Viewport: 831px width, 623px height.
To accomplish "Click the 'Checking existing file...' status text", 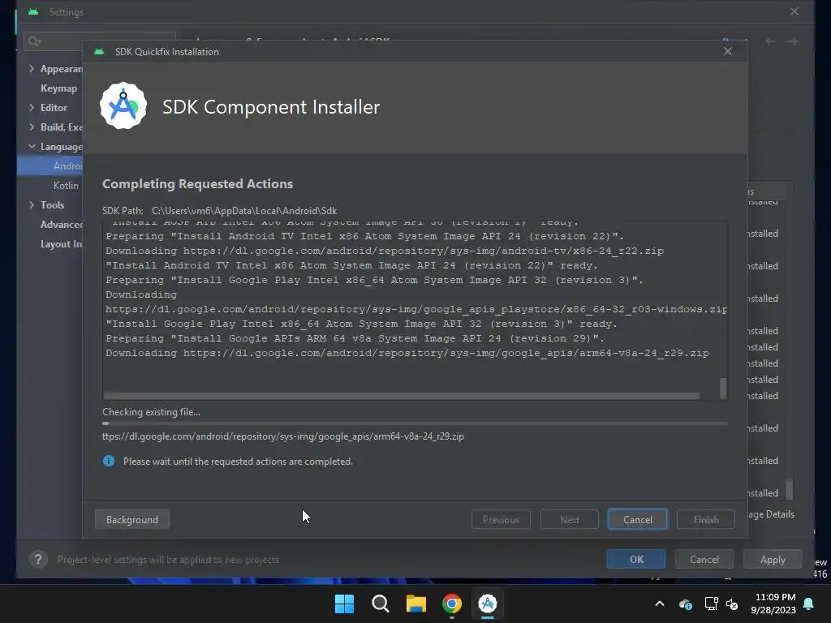I will 151,411.
